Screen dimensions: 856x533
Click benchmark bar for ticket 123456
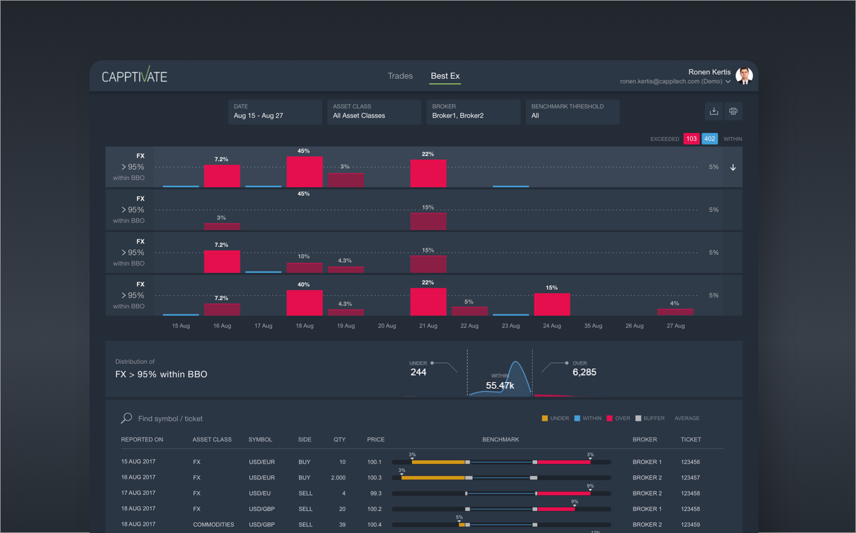502,461
